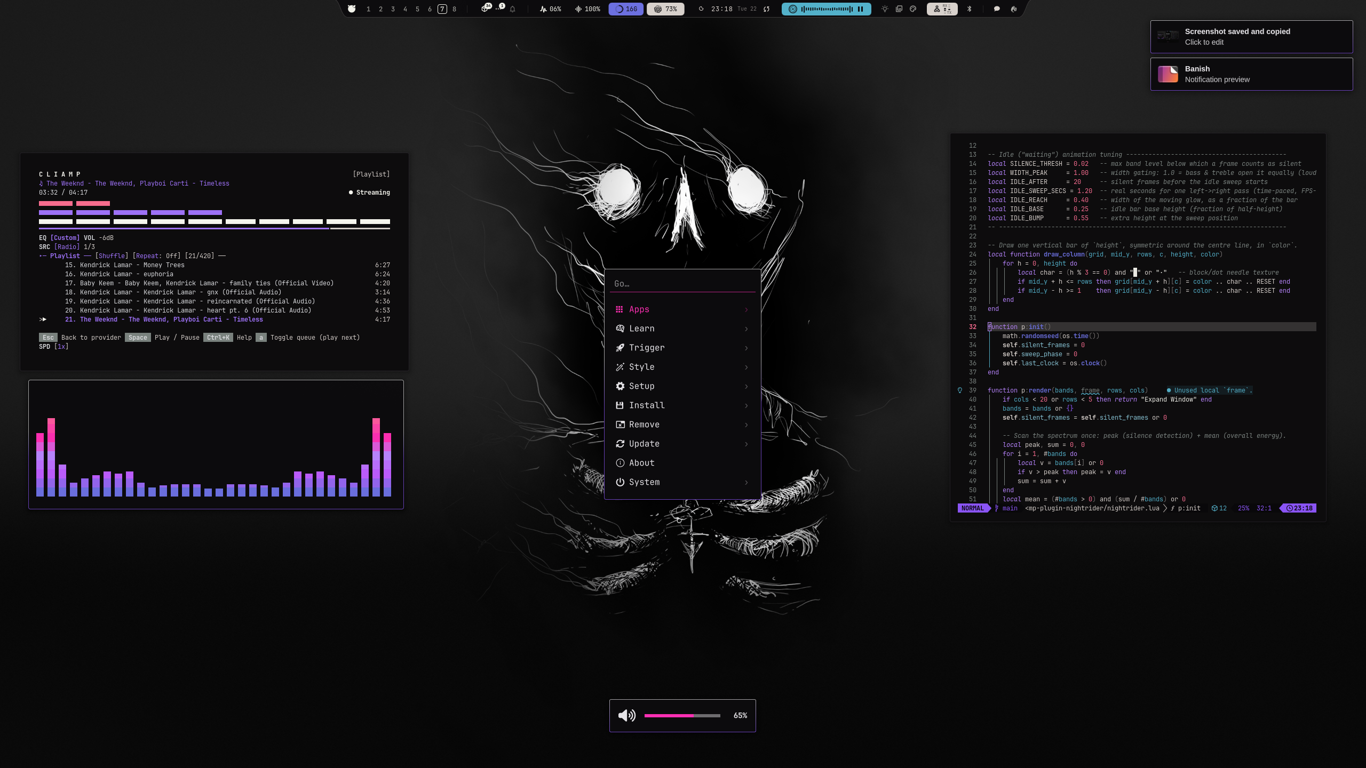The width and height of the screenshot is (1366, 768).
Task: Expand the Learn row chevron
Action: click(746, 329)
